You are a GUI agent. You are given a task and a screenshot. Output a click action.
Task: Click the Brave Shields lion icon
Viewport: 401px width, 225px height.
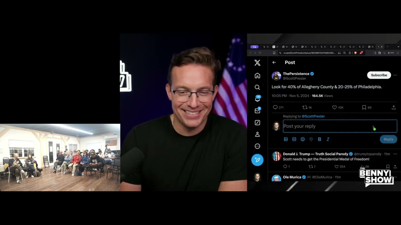pyautogui.click(x=356, y=53)
